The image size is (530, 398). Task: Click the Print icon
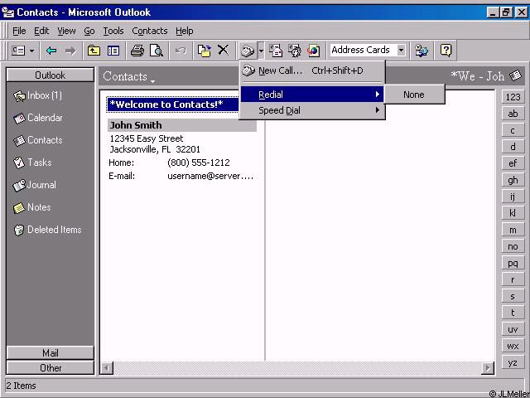[x=137, y=51]
